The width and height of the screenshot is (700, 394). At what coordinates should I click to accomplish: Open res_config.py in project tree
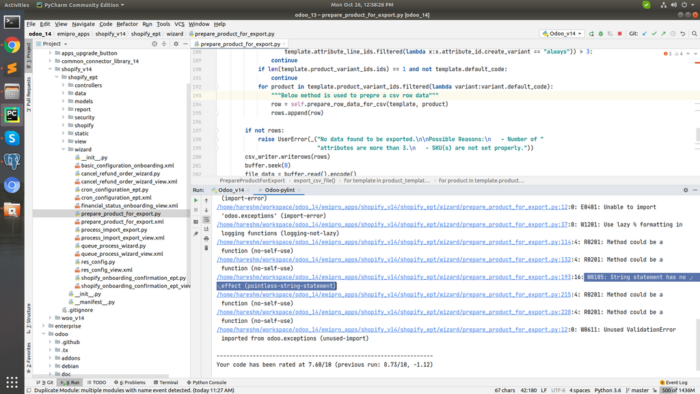tap(98, 261)
